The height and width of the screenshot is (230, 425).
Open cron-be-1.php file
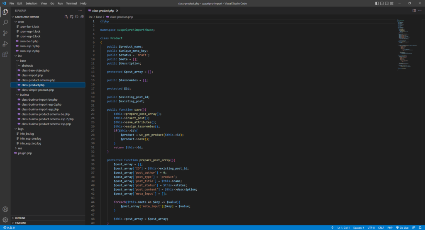[x=29, y=41]
